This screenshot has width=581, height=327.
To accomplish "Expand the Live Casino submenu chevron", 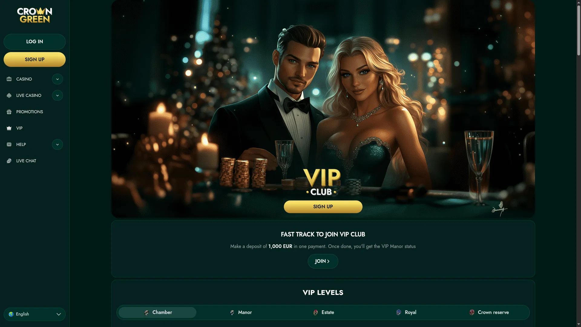I will (57, 95).
